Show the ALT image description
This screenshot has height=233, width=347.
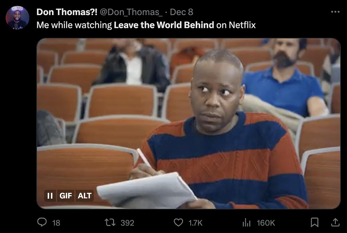(x=85, y=196)
